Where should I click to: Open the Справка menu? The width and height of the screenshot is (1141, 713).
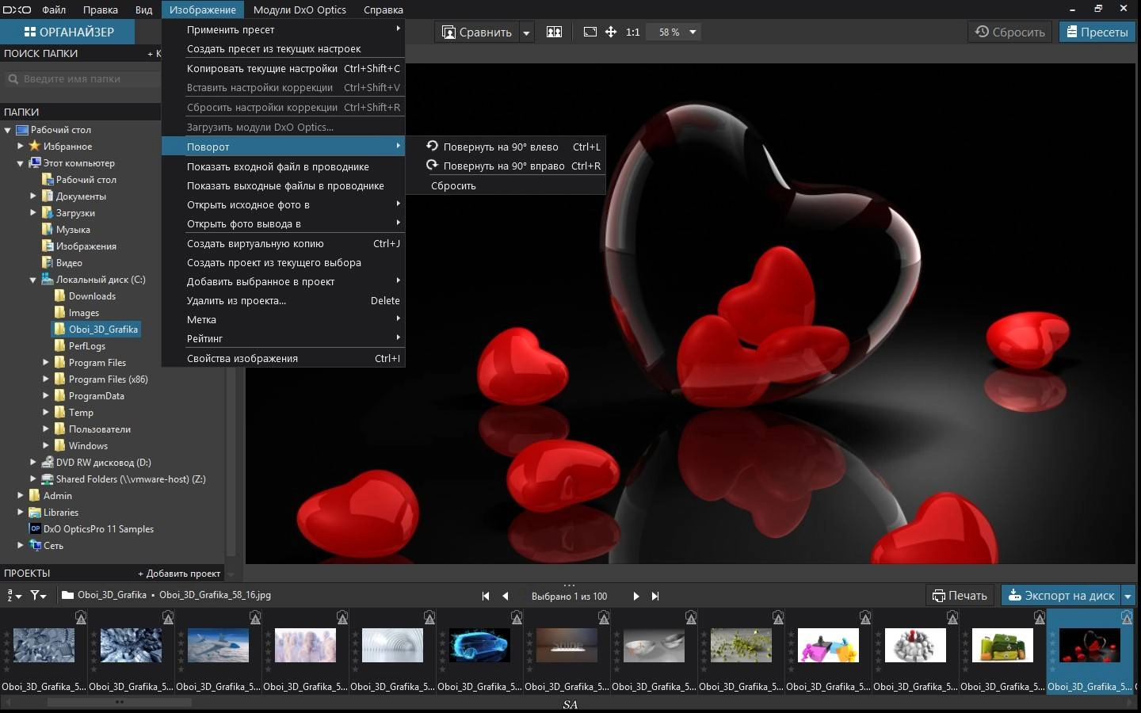(x=384, y=10)
